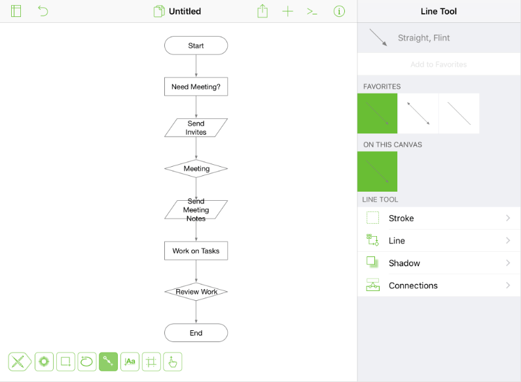521x382 pixels.
Task: Open the Line options row
Action: [x=439, y=241]
